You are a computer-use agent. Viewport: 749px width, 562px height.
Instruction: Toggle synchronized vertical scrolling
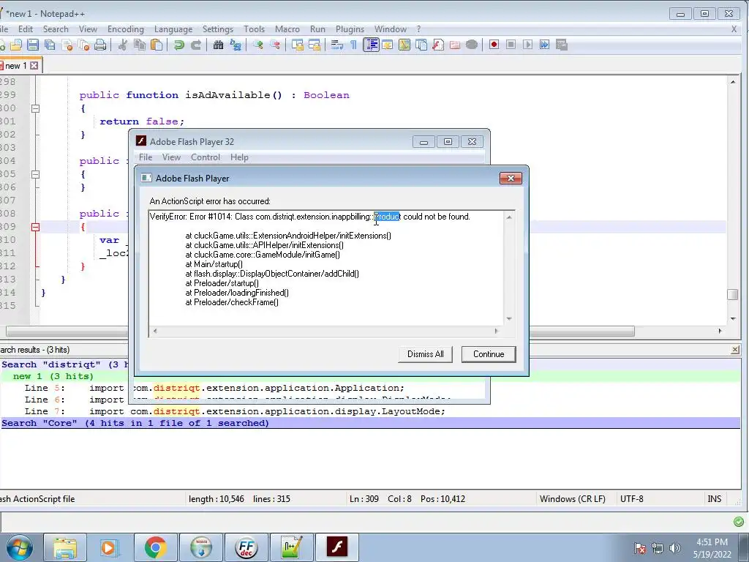[298, 45]
